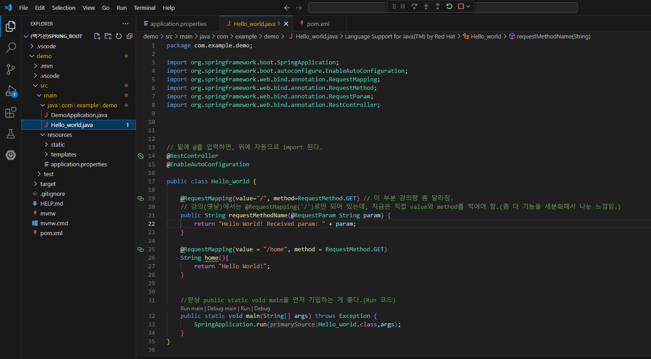Pause the debugger

click(x=403, y=6)
